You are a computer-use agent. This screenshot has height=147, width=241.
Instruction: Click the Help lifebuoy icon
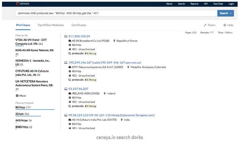coord(225,25)
